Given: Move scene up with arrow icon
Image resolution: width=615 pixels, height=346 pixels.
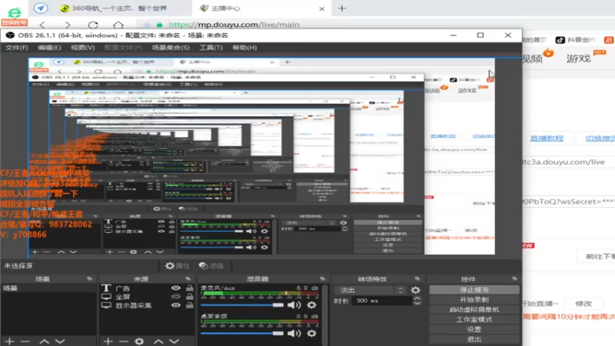Looking at the screenshot, I should point(45,341).
